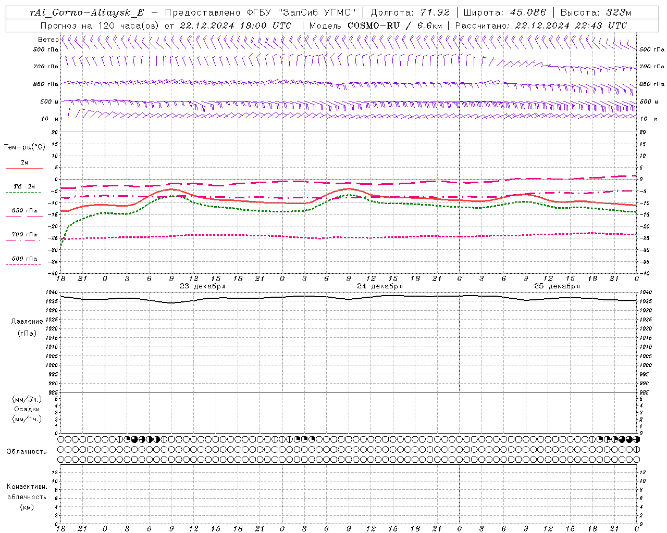Click the left 500 м wind level label
The image size is (667, 533).
pos(50,101)
